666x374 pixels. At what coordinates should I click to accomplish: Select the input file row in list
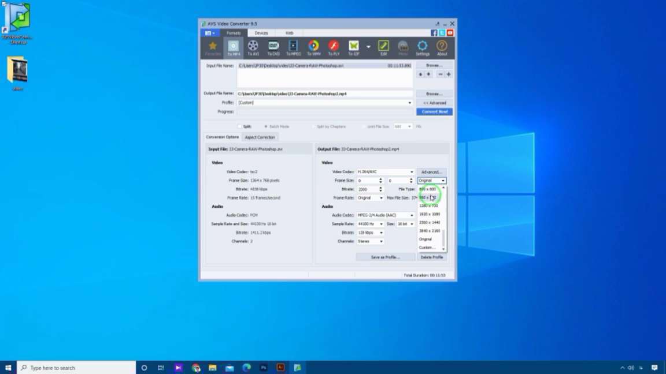point(324,66)
